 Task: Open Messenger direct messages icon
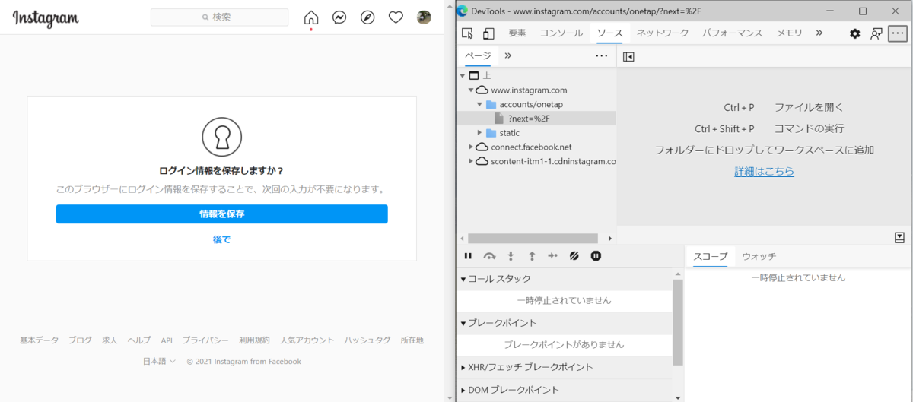[x=339, y=17]
